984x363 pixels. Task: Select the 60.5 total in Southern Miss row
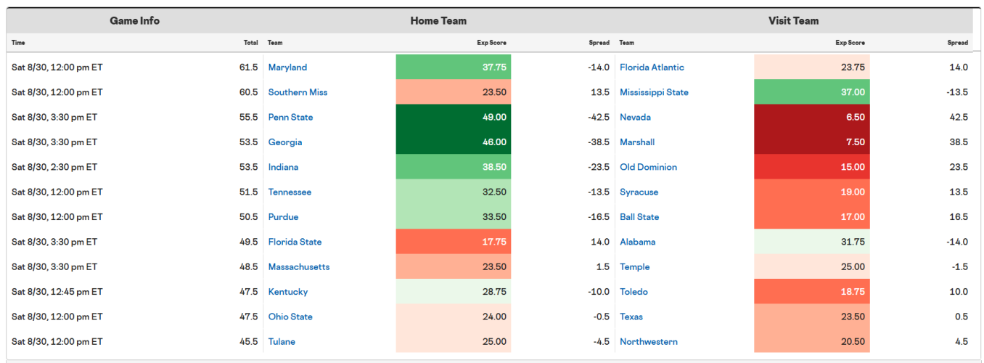[248, 92]
